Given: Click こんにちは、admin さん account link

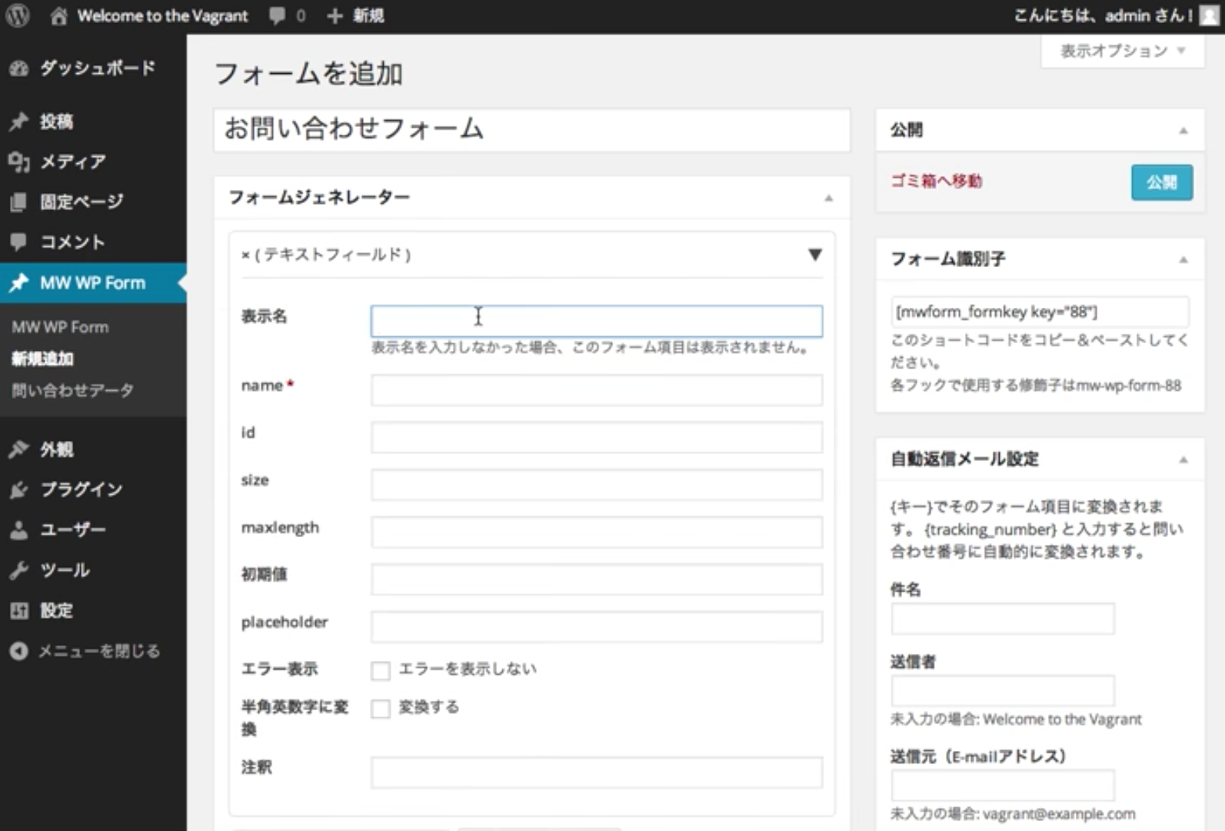Looking at the screenshot, I should pyautogui.click(x=1103, y=16).
